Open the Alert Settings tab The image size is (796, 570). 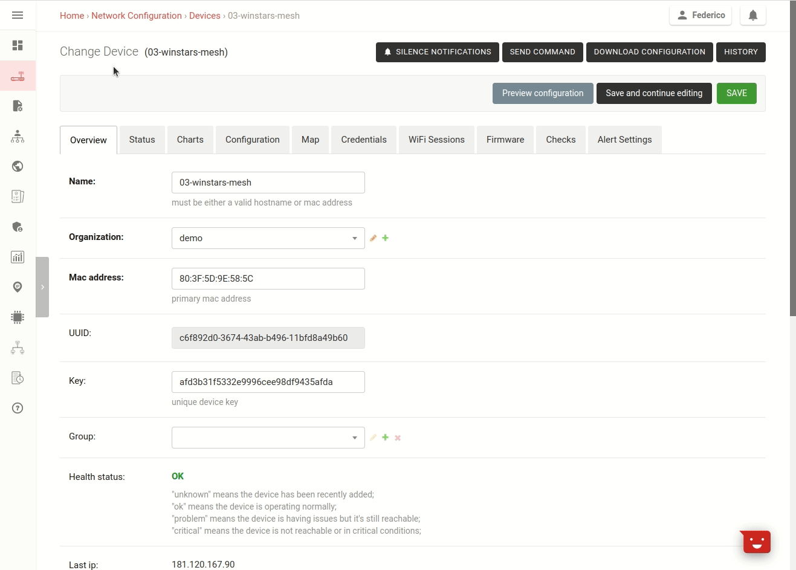click(624, 140)
